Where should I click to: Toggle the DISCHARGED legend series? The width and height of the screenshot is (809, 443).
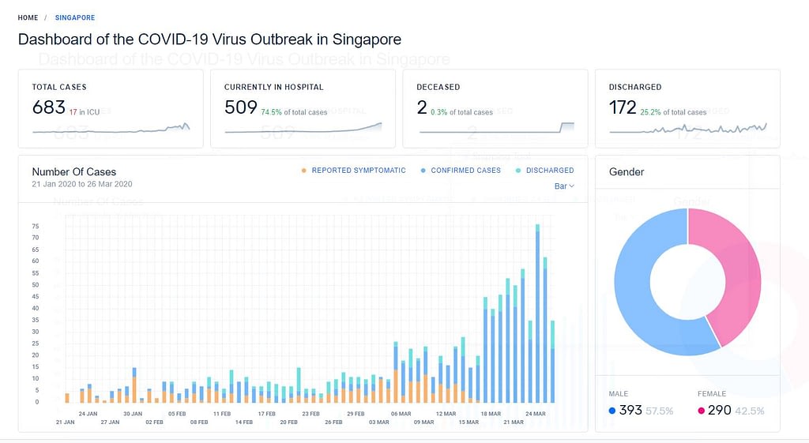(550, 171)
